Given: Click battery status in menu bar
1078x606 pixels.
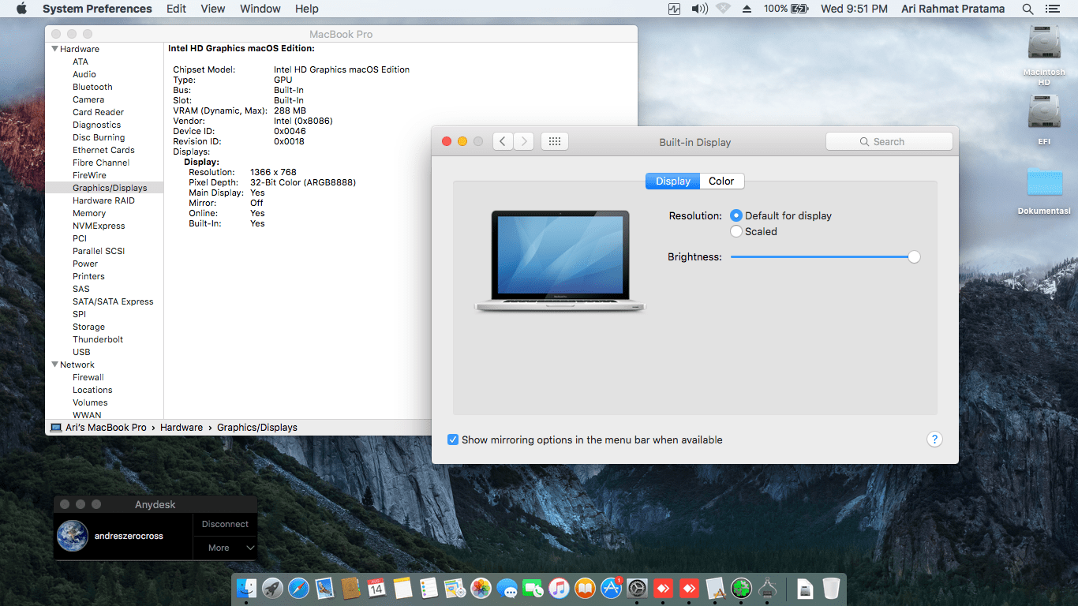Looking at the screenshot, I should [786, 9].
